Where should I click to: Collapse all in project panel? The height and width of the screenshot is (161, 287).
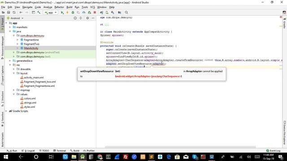click(81, 18)
